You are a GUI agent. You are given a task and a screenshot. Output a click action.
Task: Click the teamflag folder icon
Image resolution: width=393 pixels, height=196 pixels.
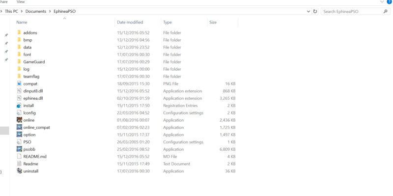pos(19,76)
